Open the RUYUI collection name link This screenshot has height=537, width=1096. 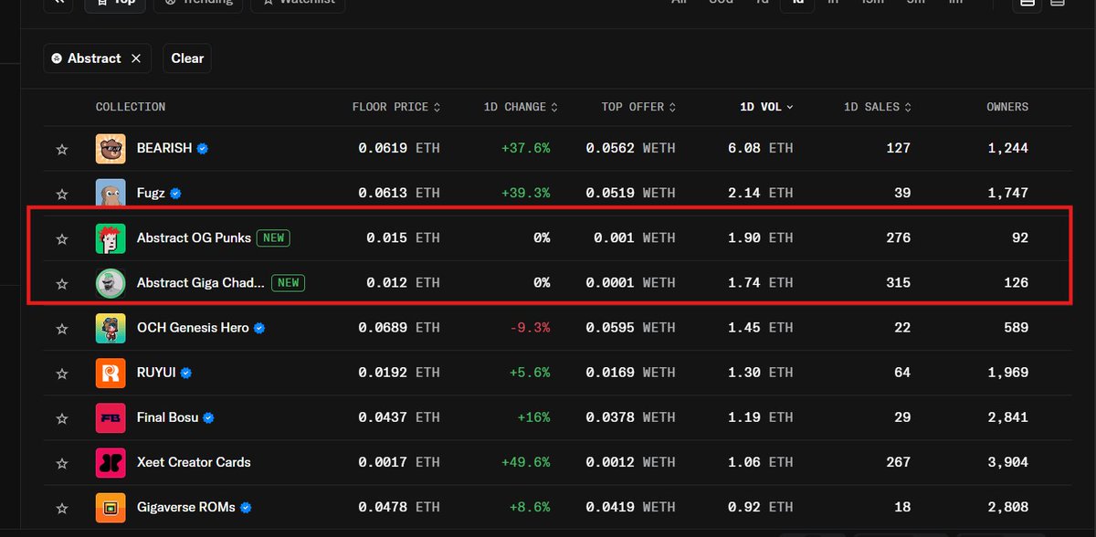(156, 373)
